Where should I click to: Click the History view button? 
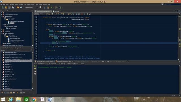point(42,14)
